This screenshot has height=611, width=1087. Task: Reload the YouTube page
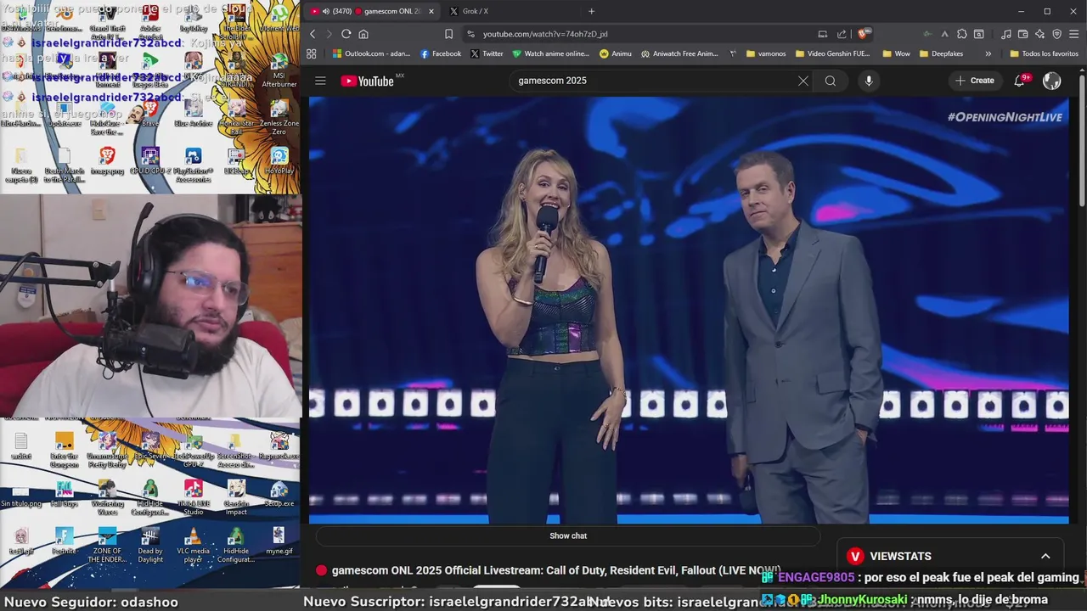click(346, 34)
